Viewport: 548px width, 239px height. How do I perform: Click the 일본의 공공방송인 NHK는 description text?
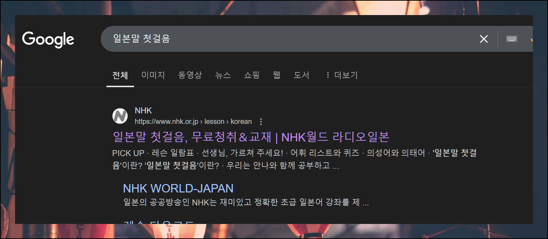[x=246, y=203]
